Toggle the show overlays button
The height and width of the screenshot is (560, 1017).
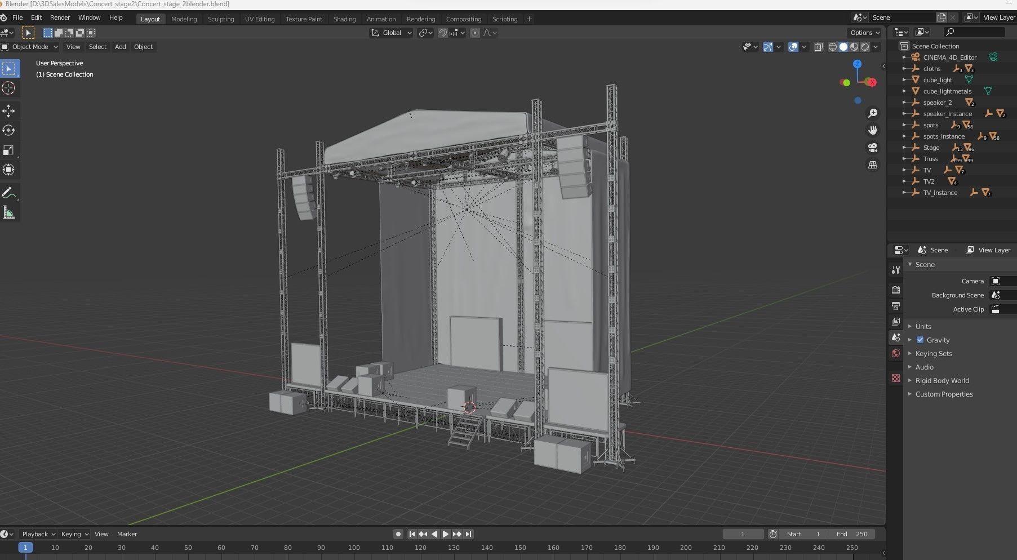[793, 47]
